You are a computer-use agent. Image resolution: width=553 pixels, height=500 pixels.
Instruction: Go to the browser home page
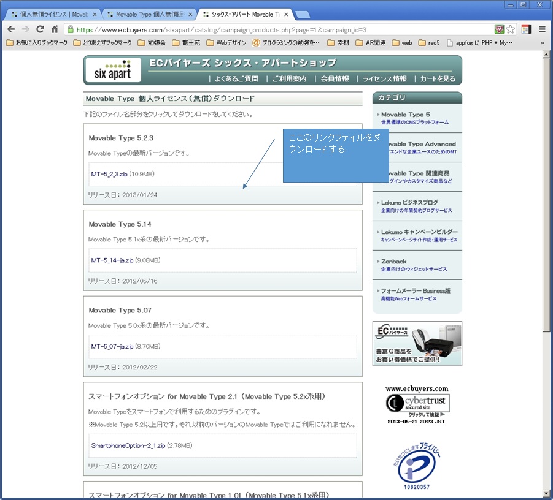[x=55, y=29]
